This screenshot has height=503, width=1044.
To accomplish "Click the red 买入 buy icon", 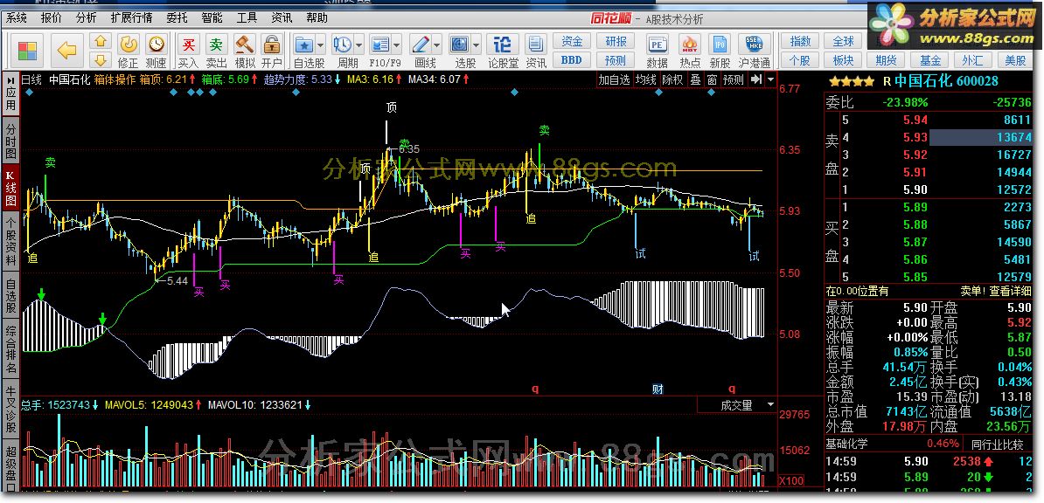I will [188, 45].
